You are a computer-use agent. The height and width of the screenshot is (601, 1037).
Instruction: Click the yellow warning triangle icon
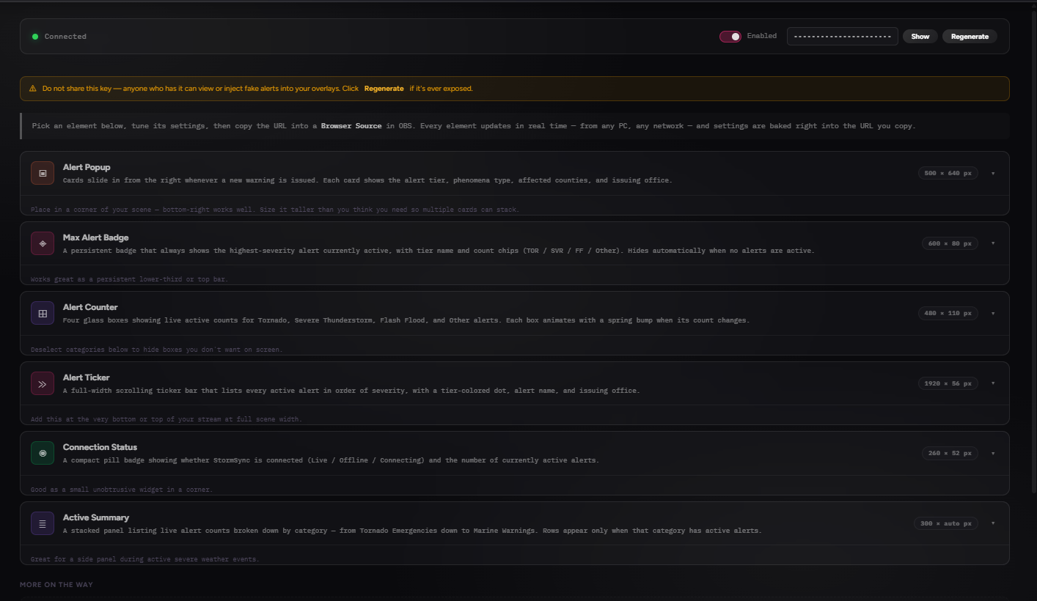pos(33,89)
